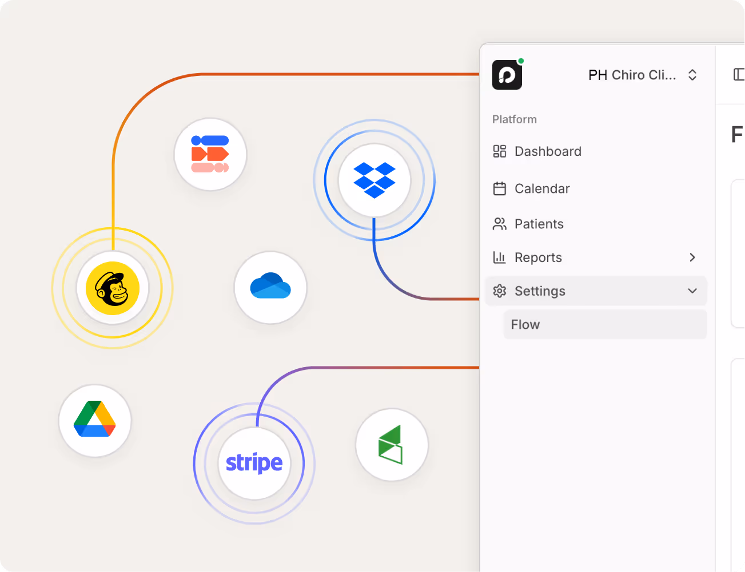Open the Reports menu item
Image resolution: width=745 pixels, height=572 pixels.
point(596,257)
